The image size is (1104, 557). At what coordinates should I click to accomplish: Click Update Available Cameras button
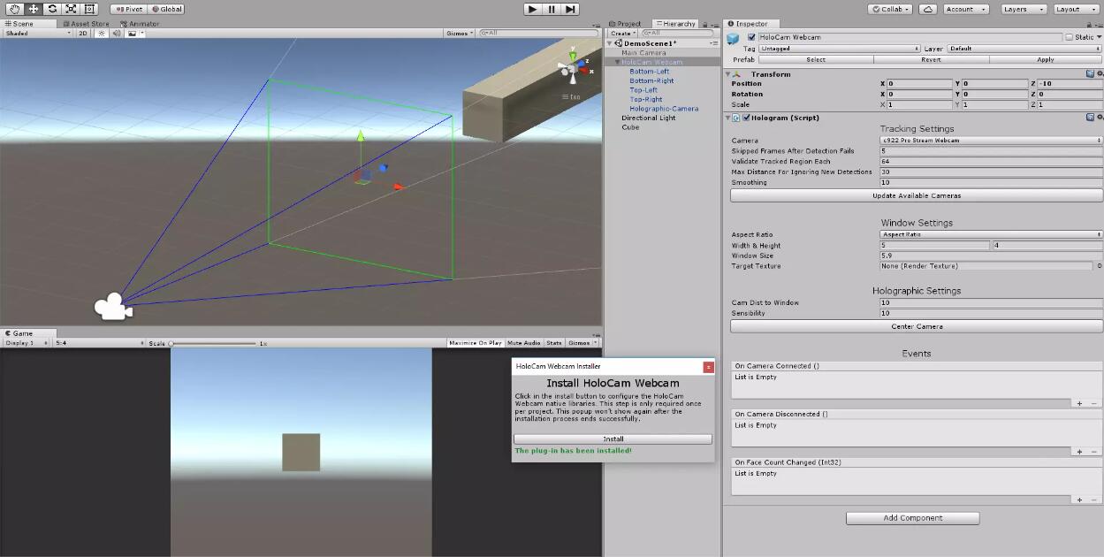click(917, 195)
